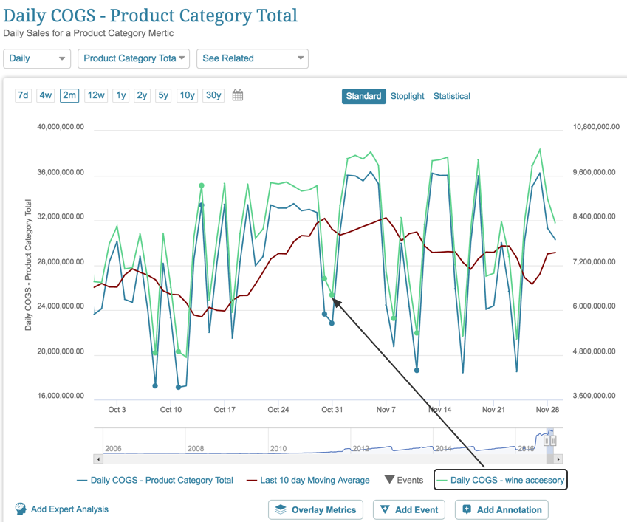The width and height of the screenshot is (627, 522).
Task: Click the range slider handle in overview chart
Action: [549, 440]
